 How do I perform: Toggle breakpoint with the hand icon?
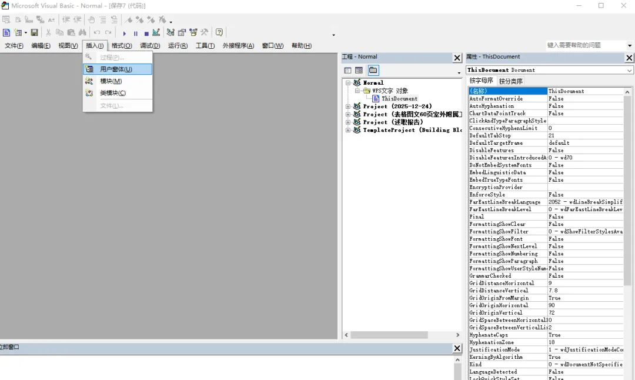pyautogui.click(x=92, y=19)
